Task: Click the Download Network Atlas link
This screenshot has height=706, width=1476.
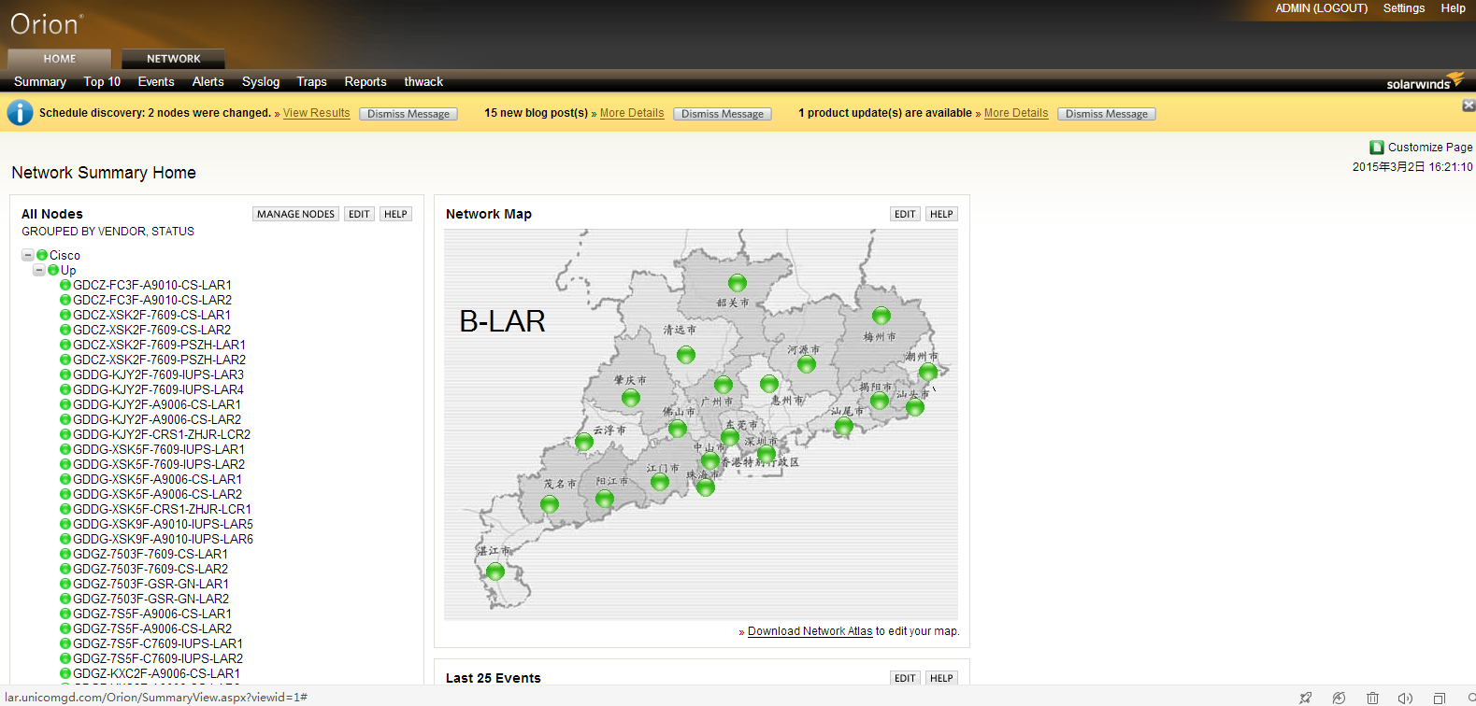Action: click(x=810, y=631)
